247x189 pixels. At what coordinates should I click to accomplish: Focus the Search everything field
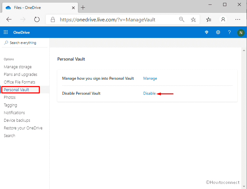25,43
